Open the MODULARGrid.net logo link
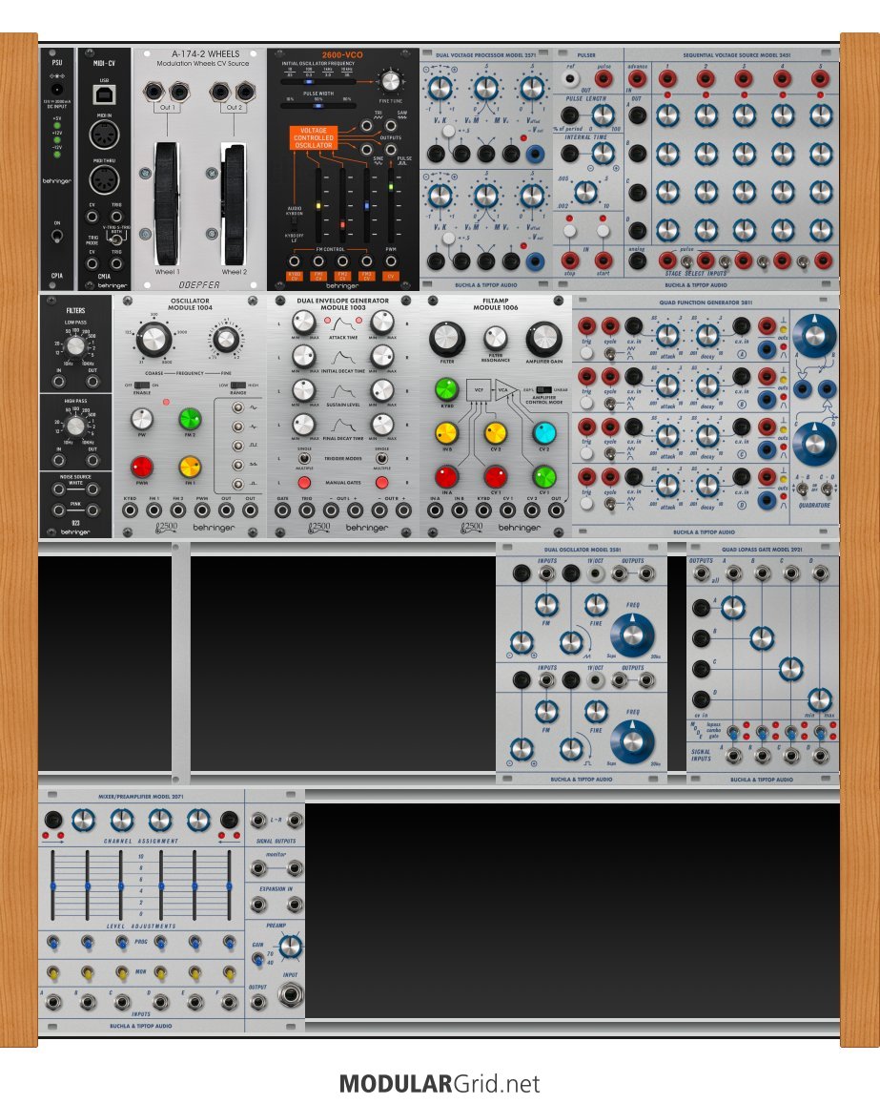This screenshot has width=880, height=1104. pos(440,1083)
